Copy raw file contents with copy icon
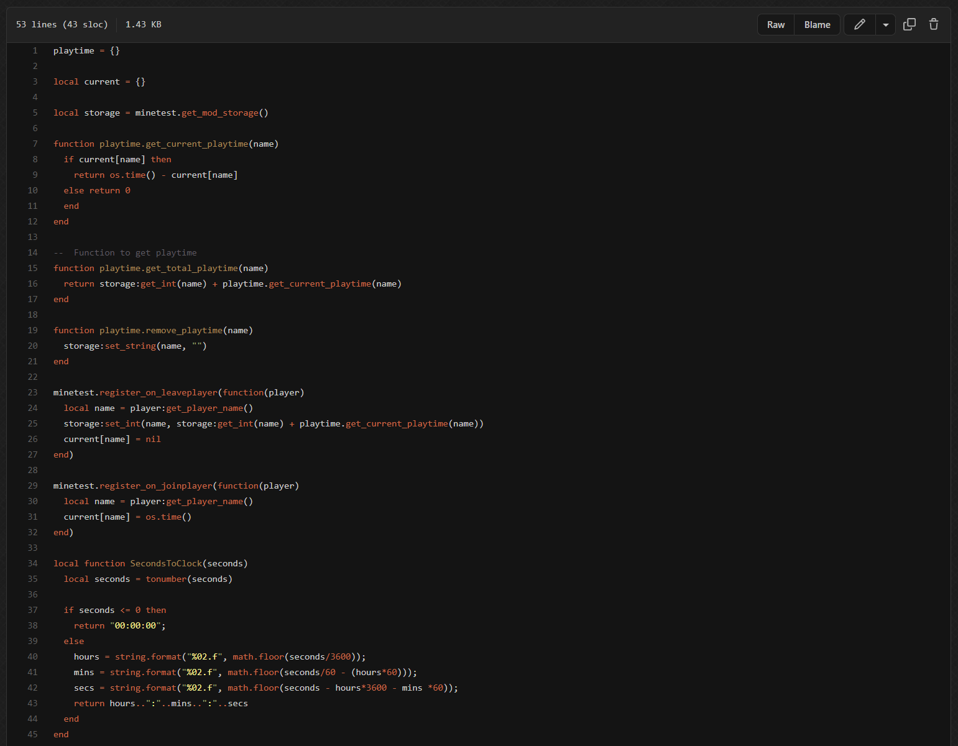The image size is (958, 746). [x=909, y=25]
